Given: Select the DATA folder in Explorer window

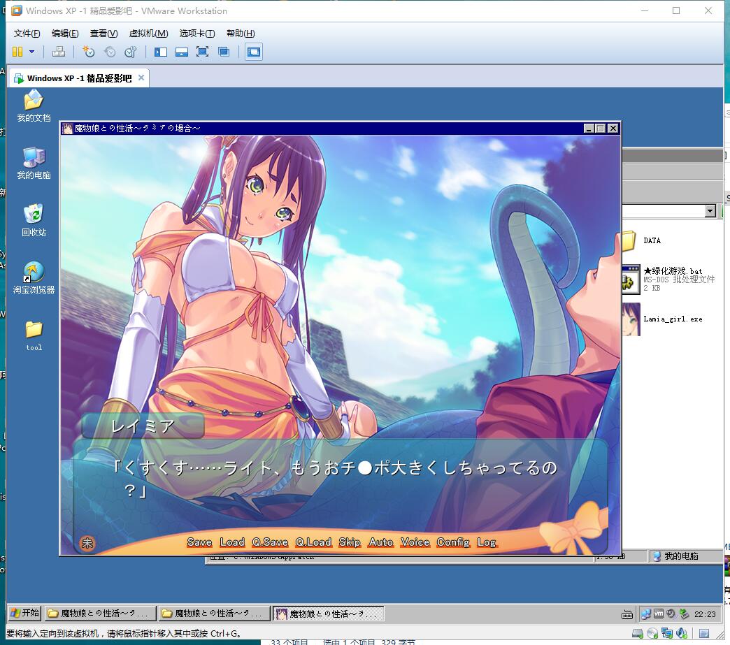Looking at the screenshot, I should click(641, 240).
